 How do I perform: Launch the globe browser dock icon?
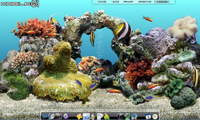[x=93, y=116]
